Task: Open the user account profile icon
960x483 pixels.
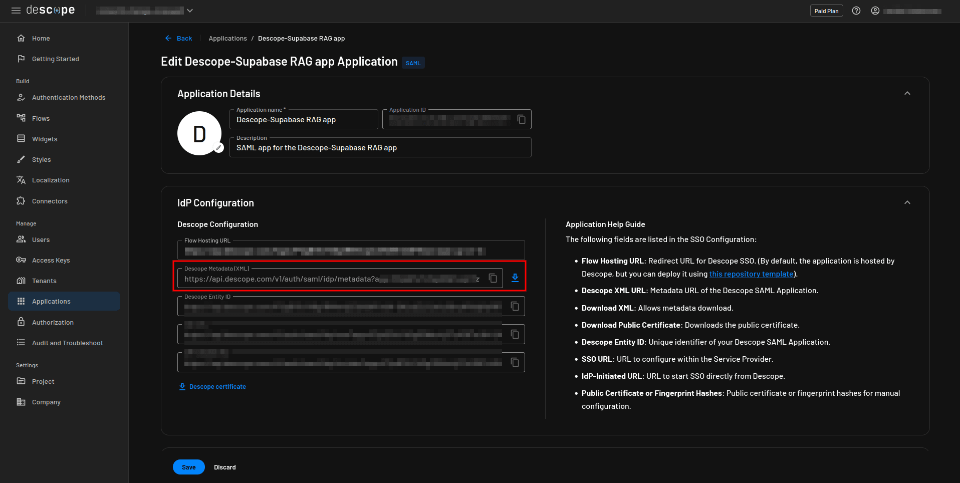Action: pos(875,11)
